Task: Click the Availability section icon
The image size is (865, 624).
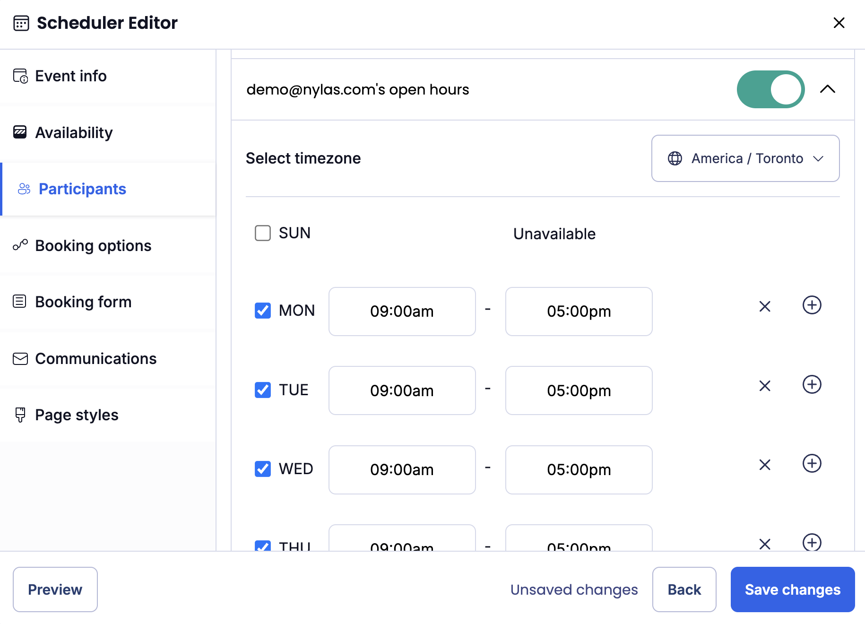Action: click(x=20, y=132)
